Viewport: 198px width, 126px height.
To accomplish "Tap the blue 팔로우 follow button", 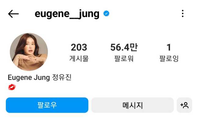I will tap(47, 105).
